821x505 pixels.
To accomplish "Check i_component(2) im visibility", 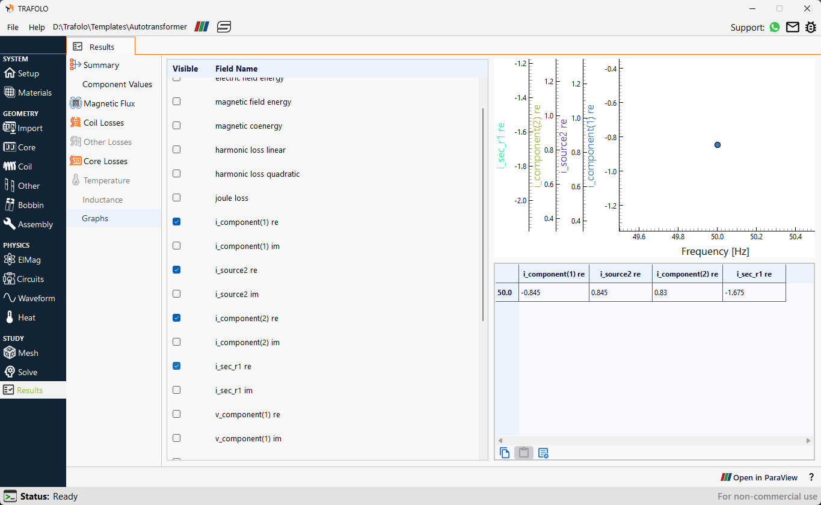I will tap(177, 342).
